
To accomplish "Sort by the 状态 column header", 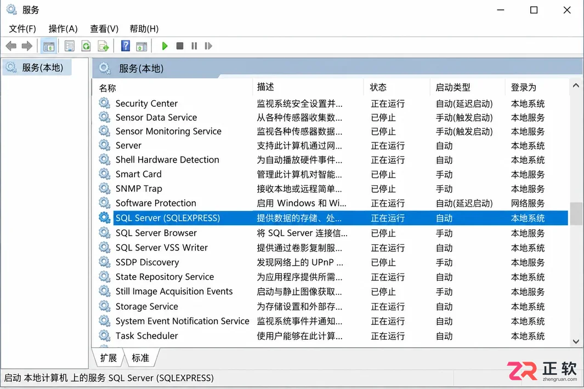I will [397, 87].
